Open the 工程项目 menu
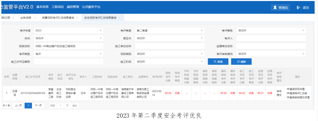Screen dimensions: 318x121 point(58,7)
